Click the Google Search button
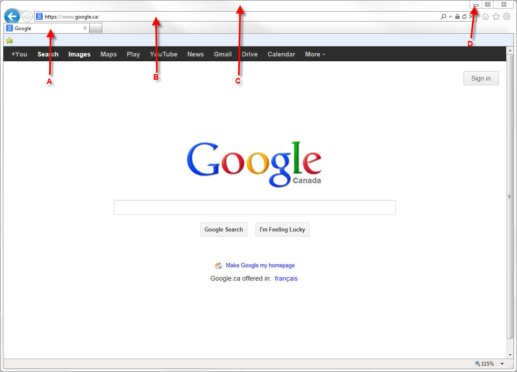 click(x=224, y=229)
